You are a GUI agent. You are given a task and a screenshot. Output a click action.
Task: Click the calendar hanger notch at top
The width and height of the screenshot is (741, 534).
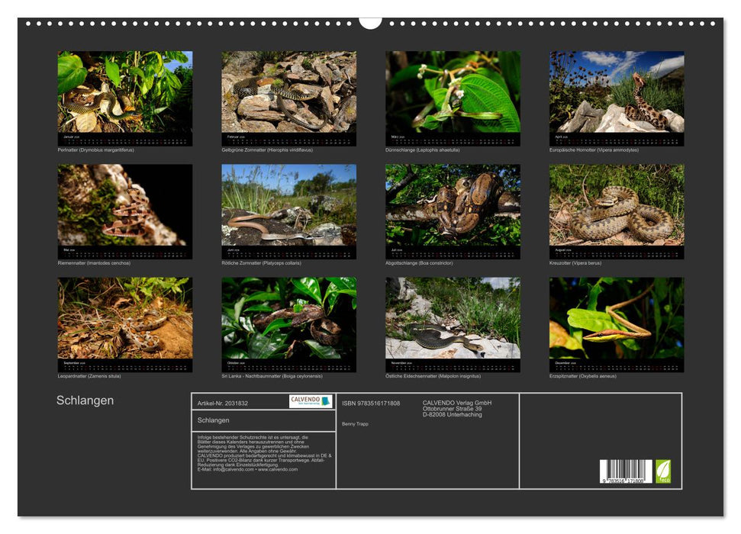pos(370,22)
